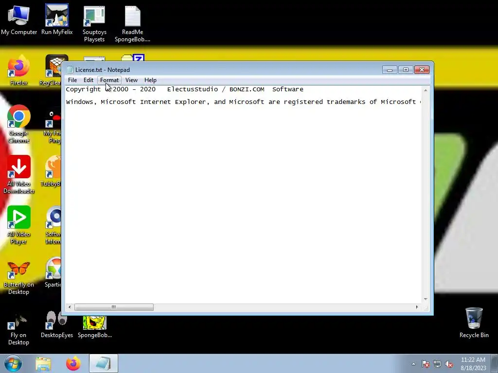The image size is (498, 373).
Task: Click the word ElectusStudio in the text
Action: pos(193,89)
